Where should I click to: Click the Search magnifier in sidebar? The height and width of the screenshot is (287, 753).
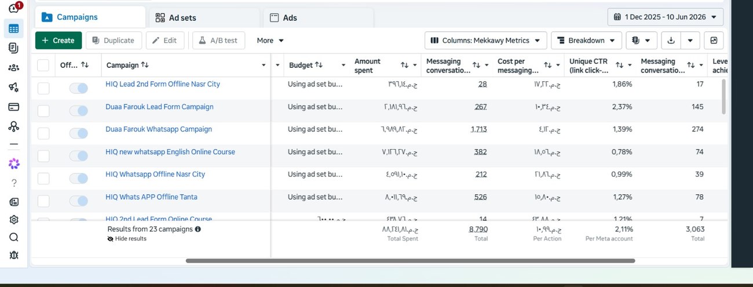pyautogui.click(x=14, y=237)
